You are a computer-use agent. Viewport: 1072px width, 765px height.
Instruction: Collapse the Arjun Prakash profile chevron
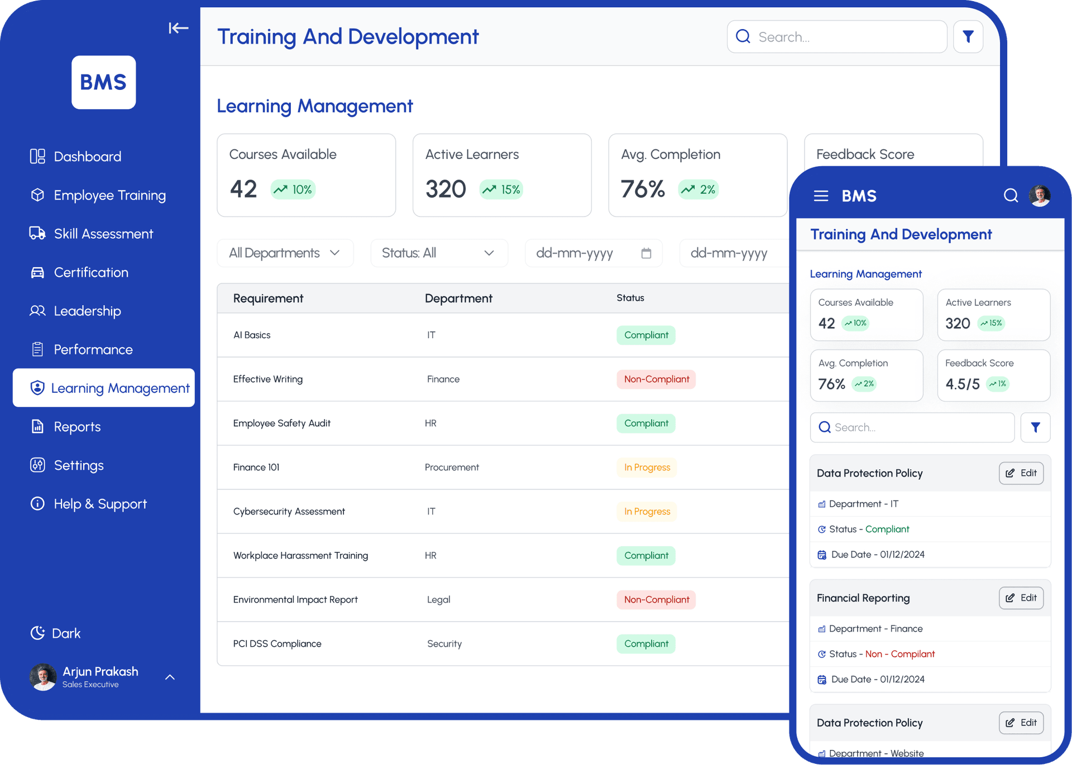(x=170, y=676)
